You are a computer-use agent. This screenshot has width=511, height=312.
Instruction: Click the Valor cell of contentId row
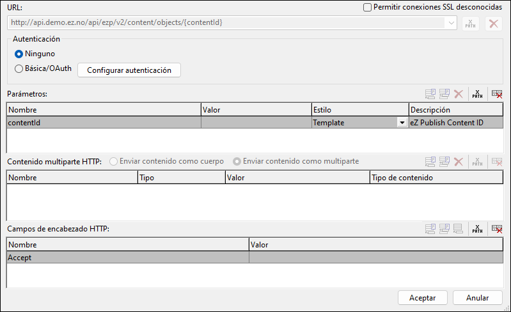point(256,123)
